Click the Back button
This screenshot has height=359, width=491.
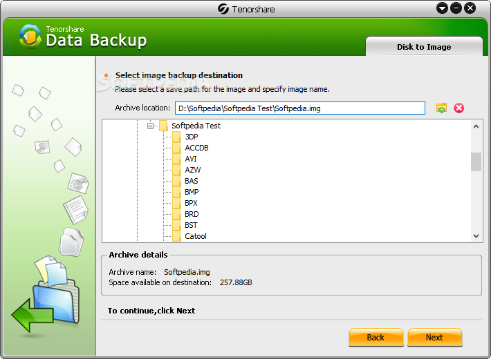click(x=376, y=337)
